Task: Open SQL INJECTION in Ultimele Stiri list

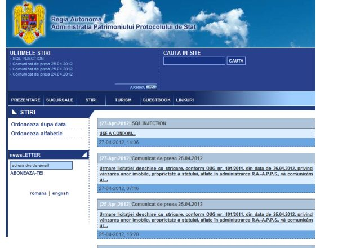Action: (29, 59)
